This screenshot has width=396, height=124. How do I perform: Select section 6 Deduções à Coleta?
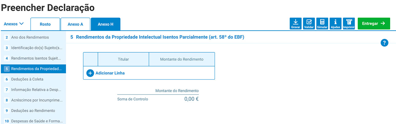point(27,79)
